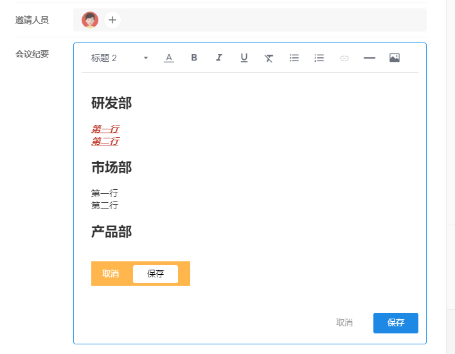Click the gray 取消 button at bottom right

tap(344, 322)
